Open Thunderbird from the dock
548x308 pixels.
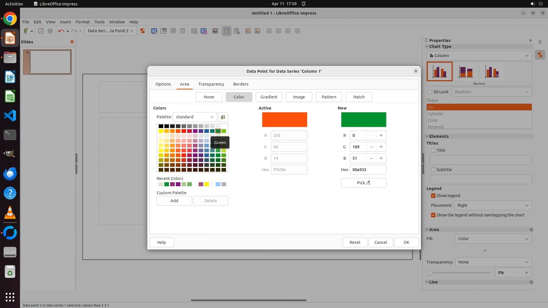click(10, 174)
